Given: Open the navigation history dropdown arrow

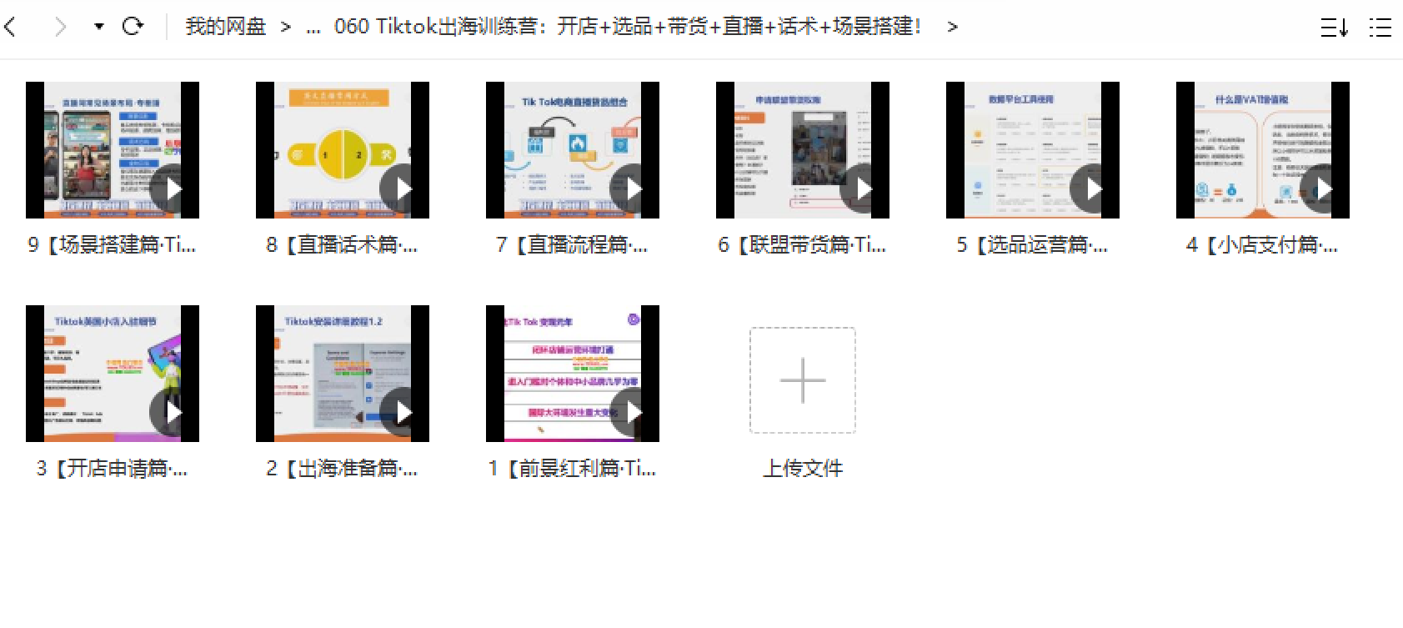Looking at the screenshot, I should (x=99, y=27).
